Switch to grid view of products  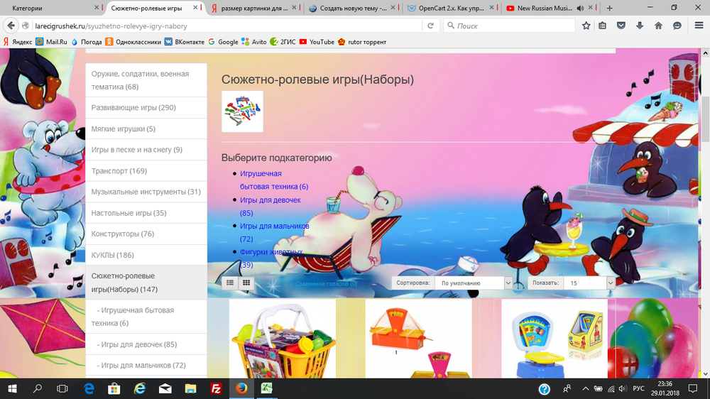click(x=246, y=283)
